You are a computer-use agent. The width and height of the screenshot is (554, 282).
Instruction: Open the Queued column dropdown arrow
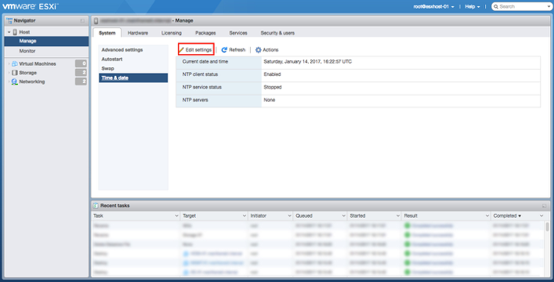pos(343,216)
